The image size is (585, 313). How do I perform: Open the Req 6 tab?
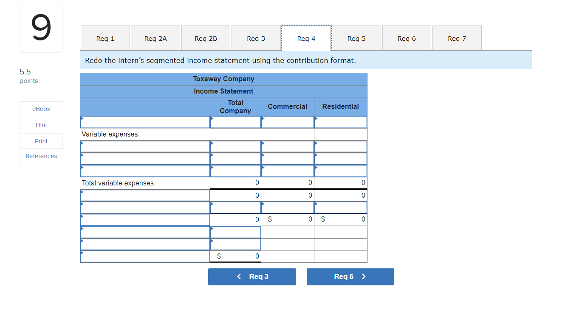click(x=406, y=38)
